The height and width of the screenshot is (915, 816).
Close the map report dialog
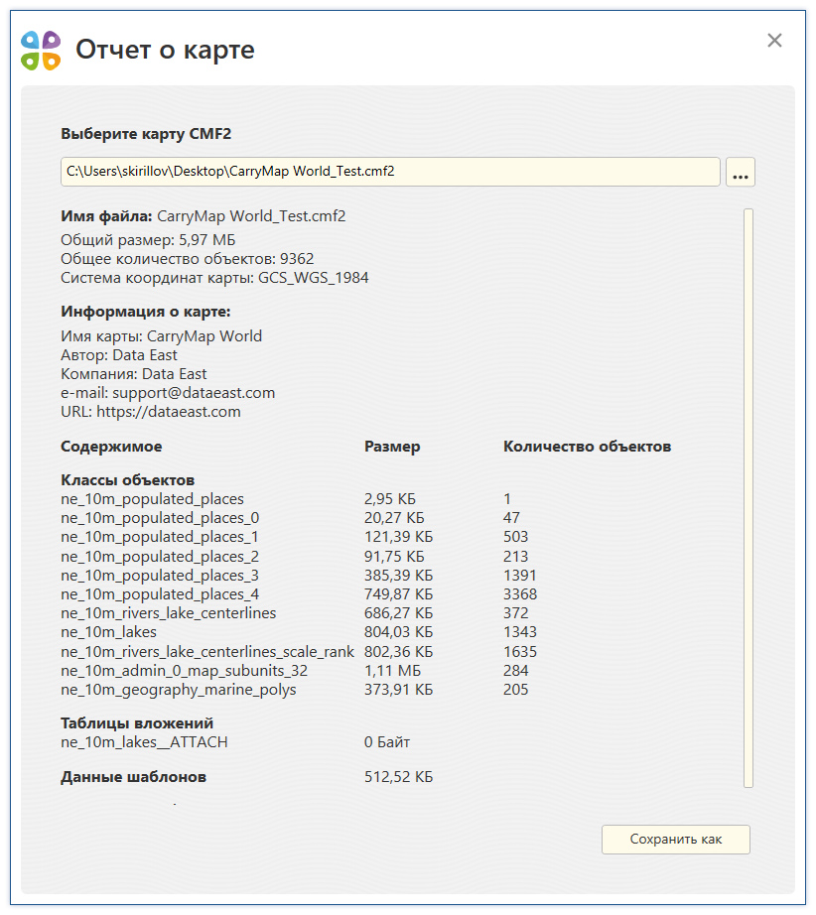tap(774, 41)
